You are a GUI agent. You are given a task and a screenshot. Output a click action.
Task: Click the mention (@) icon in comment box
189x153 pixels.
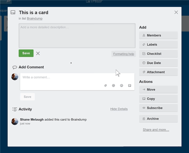pos(113,86)
